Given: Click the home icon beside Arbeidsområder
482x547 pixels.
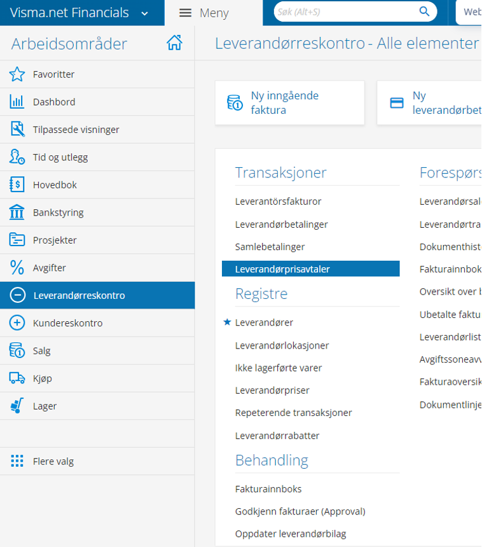Looking at the screenshot, I should click(x=174, y=43).
